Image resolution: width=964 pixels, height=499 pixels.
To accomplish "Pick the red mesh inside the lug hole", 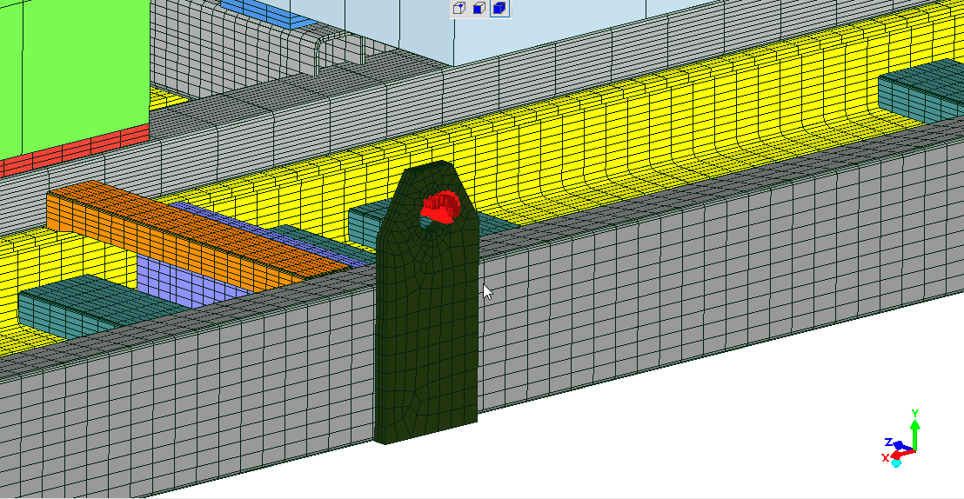I will pyautogui.click(x=440, y=207).
